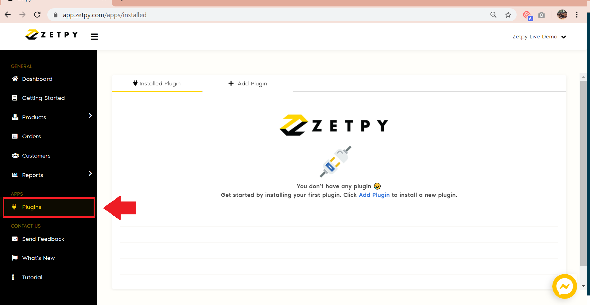Click the scrollbar up arrow
The height and width of the screenshot is (305, 590).
(583, 77)
